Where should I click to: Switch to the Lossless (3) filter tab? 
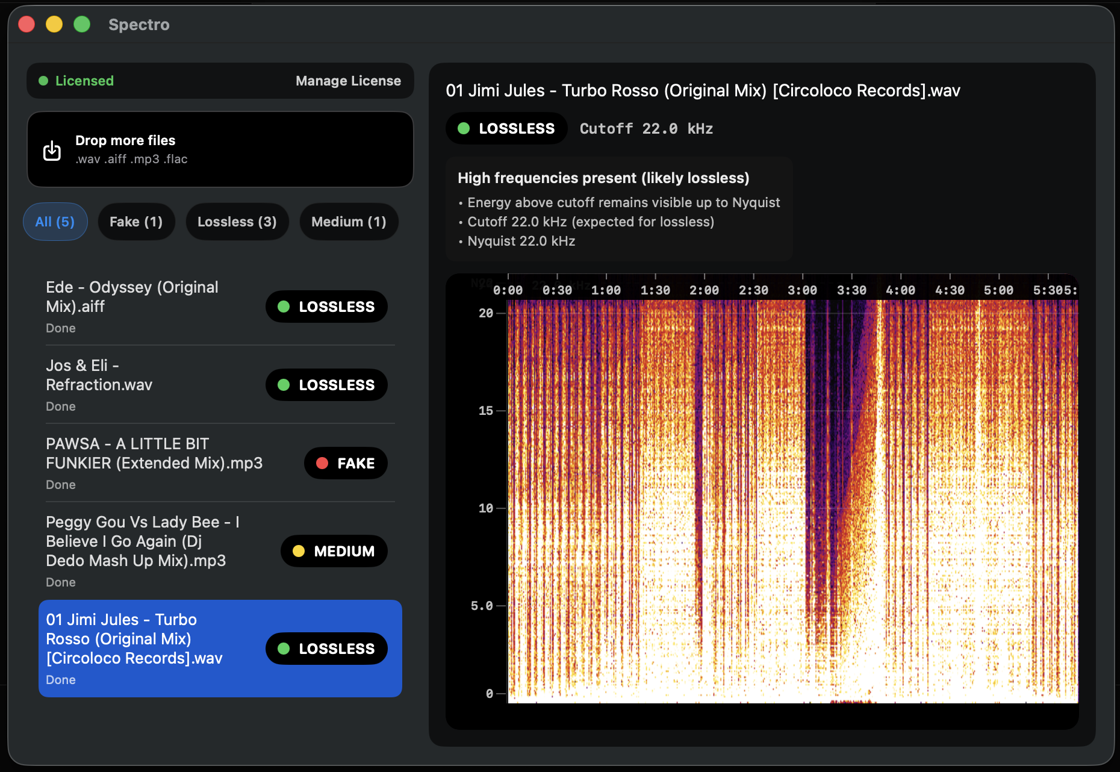pos(237,222)
